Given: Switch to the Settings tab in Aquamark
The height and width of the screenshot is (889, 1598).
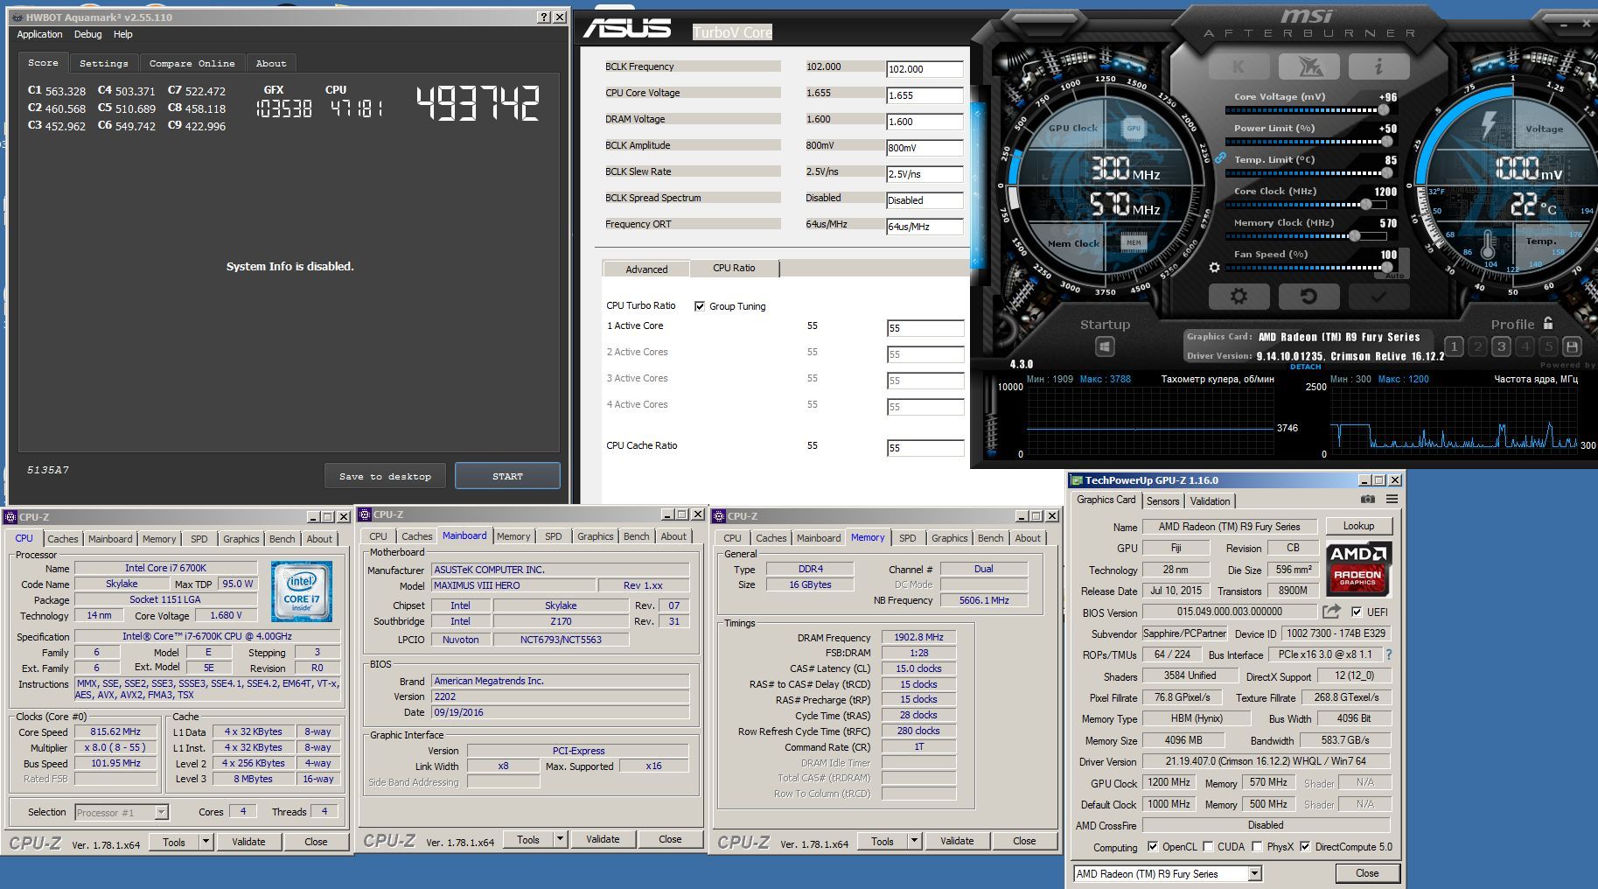Looking at the screenshot, I should 104,63.
